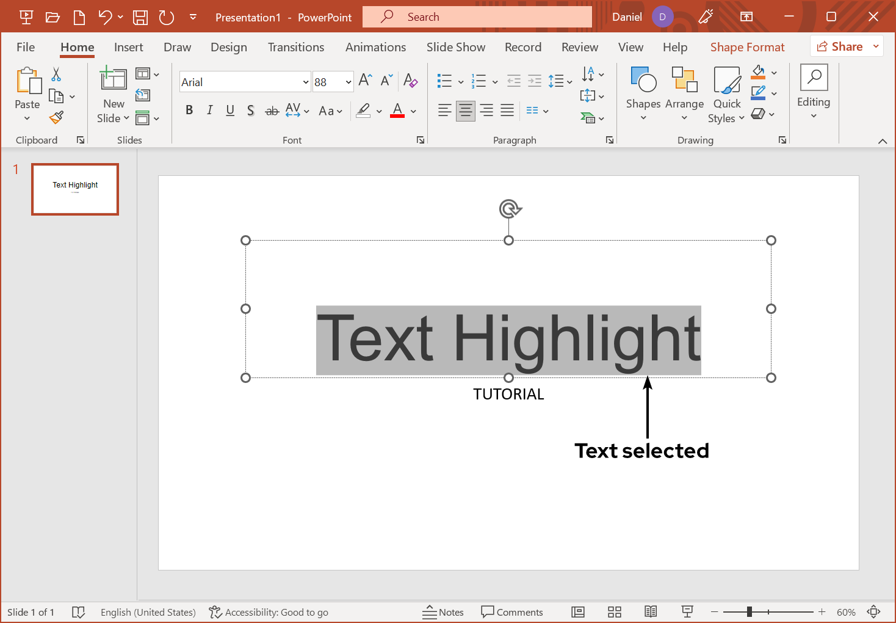Toggle Underline on the selected text
896x623 pixels.
coord(229,111)
